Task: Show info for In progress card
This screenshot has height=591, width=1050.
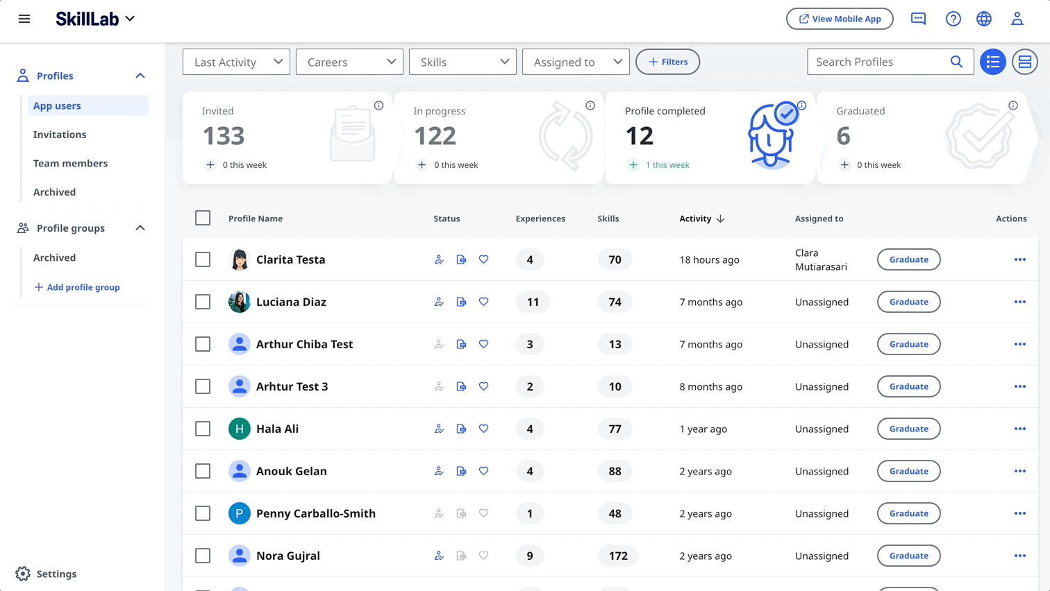Action: tap(590, 105)
